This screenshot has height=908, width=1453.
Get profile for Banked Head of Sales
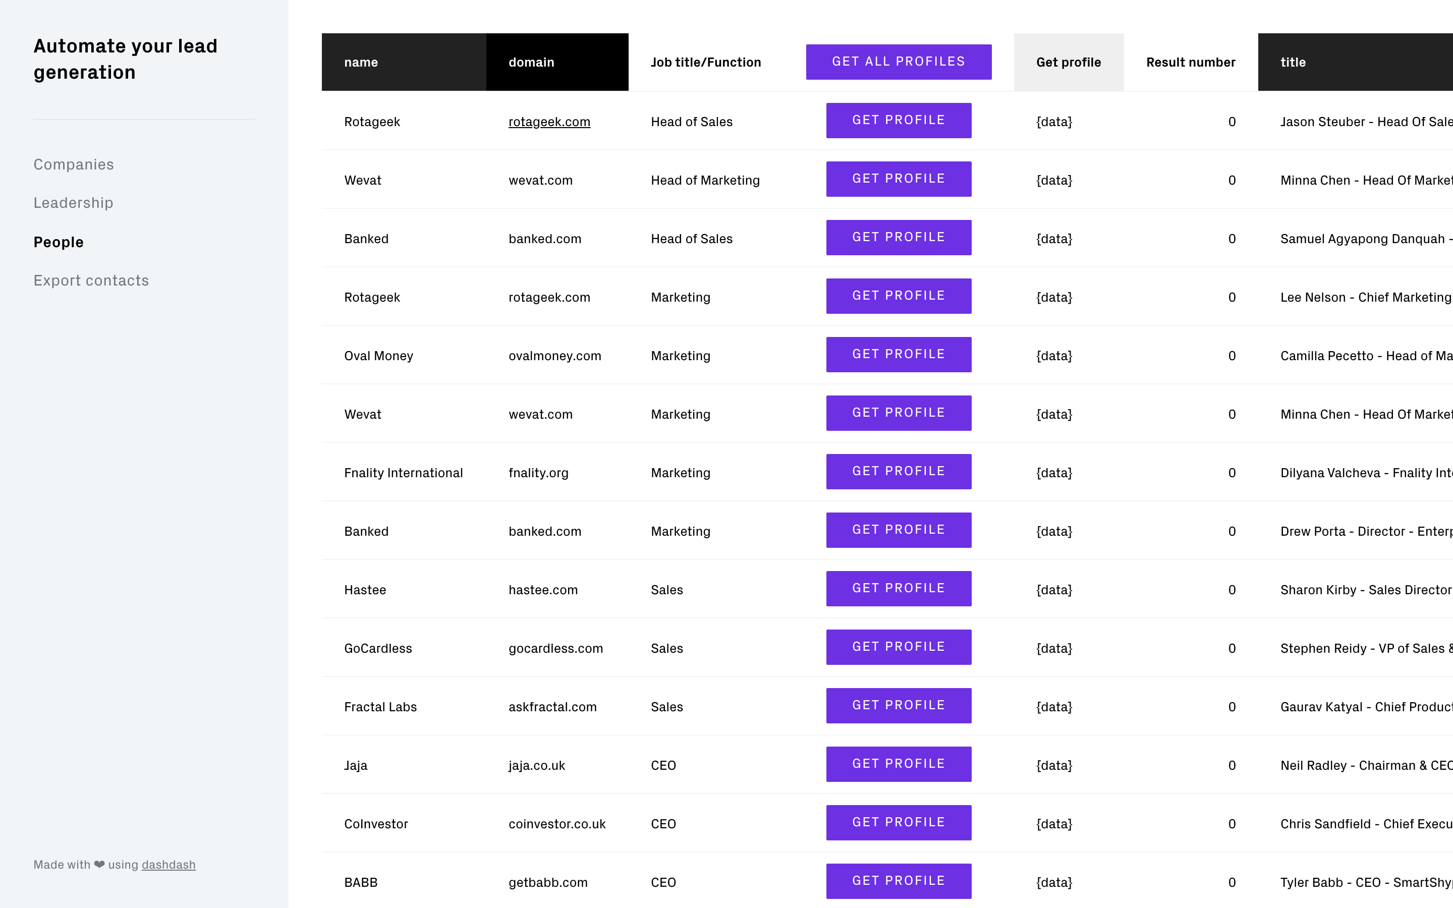(898, 237)
